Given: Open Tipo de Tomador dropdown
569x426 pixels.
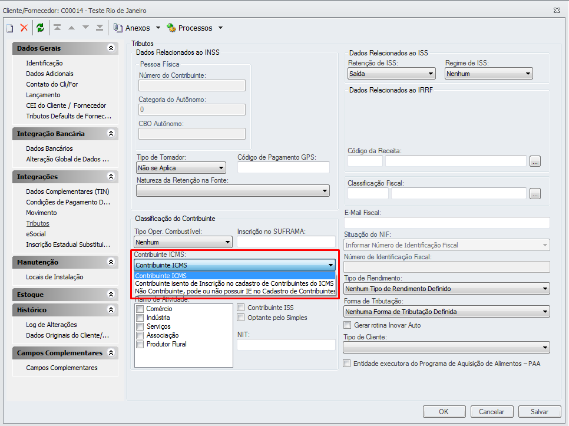Looking at the screenshot, I should [x=181, y=168].
